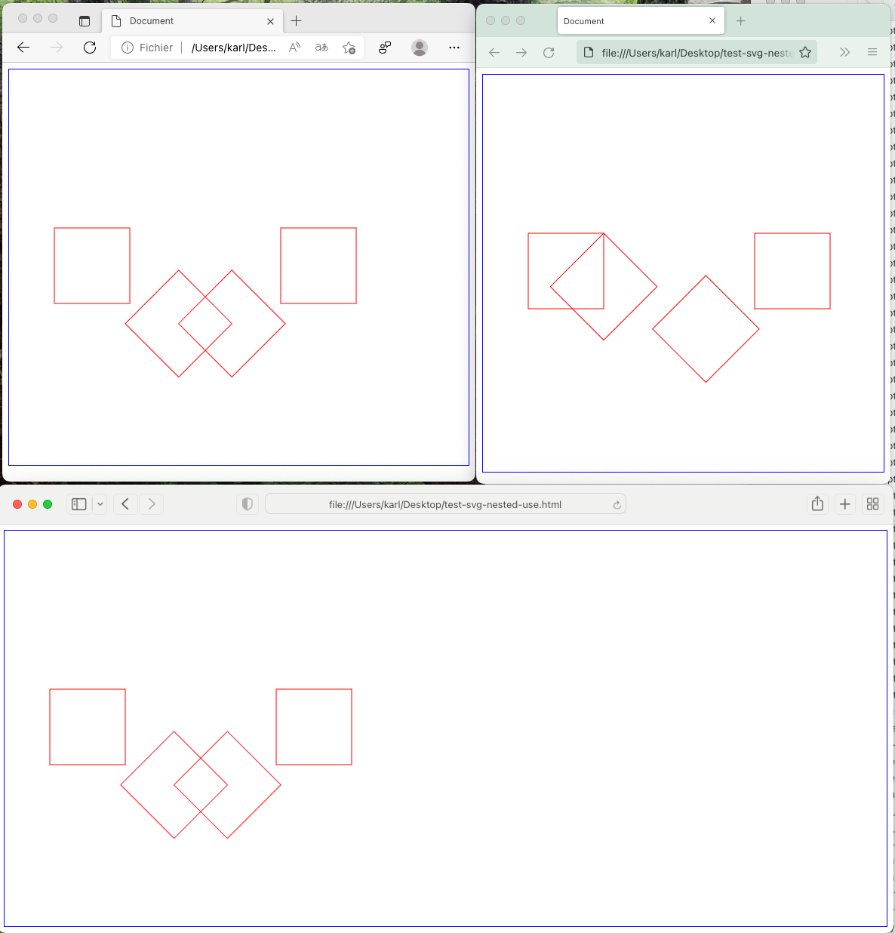Open Safari tab overview grid icon
The width and height of the screenshot is (895, 933).
(x=872, y=503)
